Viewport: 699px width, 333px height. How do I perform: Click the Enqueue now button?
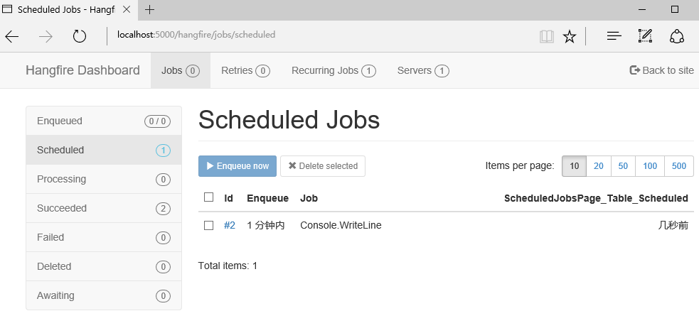[x=238, y=166]
